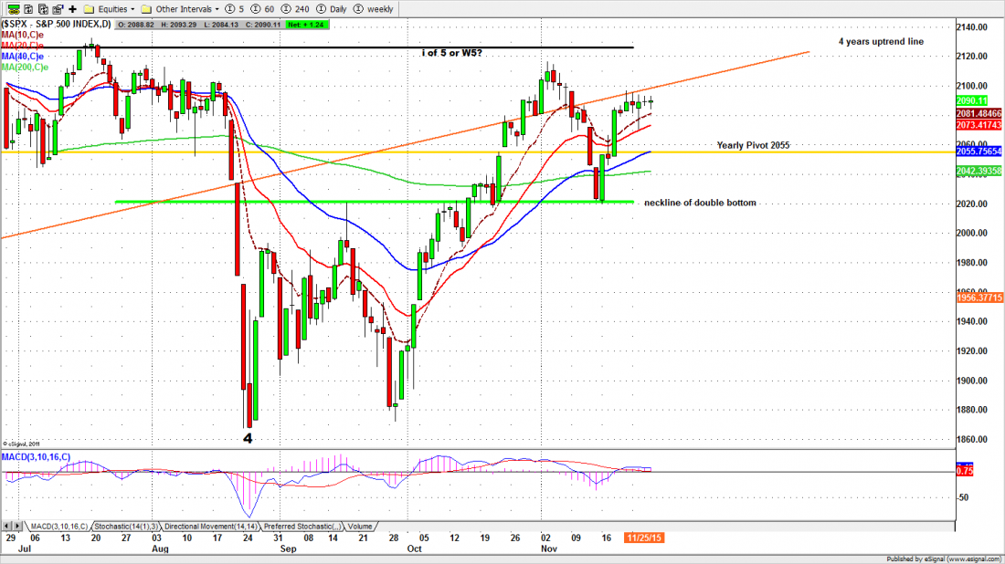This screenshot has height=564, width=1005.
Task: Click the second toolbar icon with arrows
Action: [x=26, y=8]
